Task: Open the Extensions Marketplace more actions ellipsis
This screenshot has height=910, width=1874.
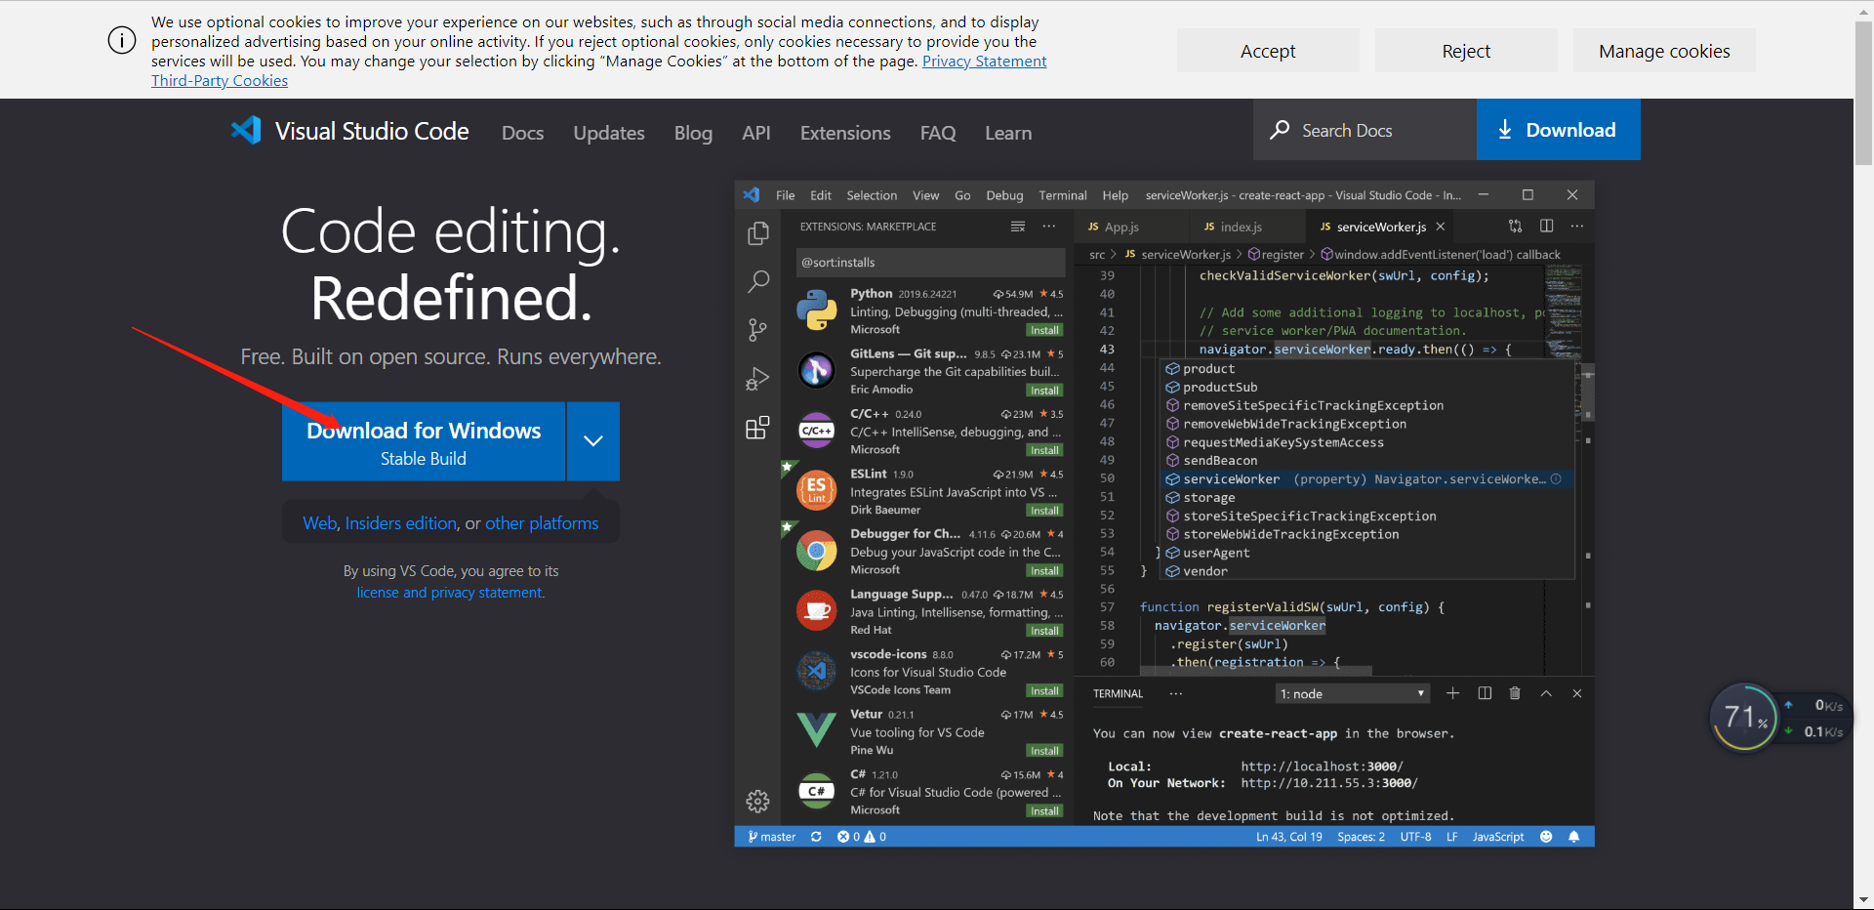Action: coord(1049,227)
